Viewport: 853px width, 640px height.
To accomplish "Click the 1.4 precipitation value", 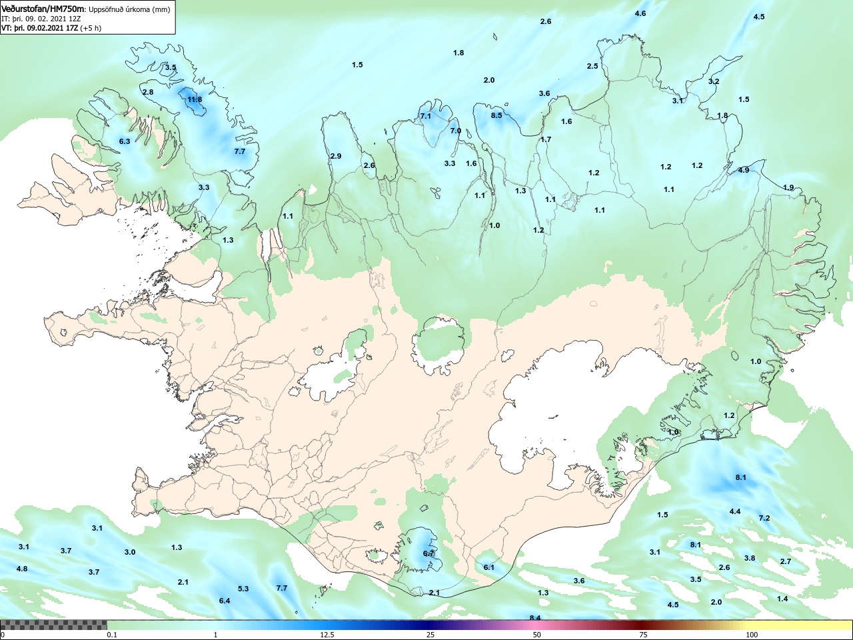I will click(x=782, y=599).
